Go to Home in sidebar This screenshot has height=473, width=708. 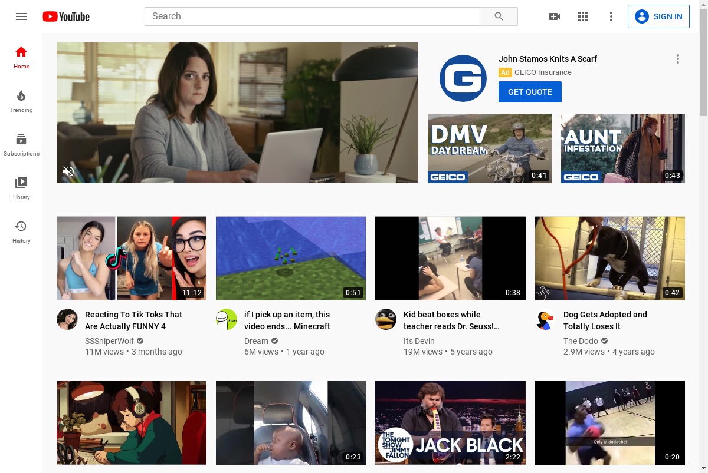coord(21,57)
